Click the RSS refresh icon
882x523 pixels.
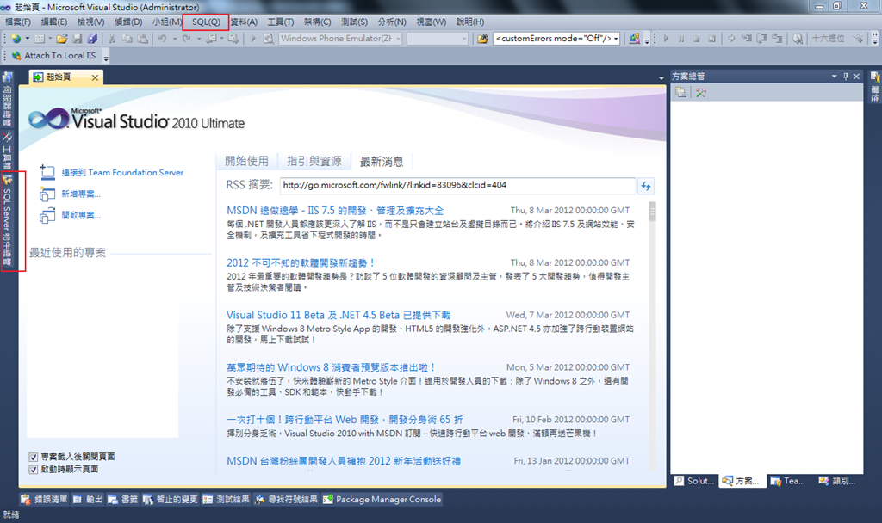tap(646, 186)
